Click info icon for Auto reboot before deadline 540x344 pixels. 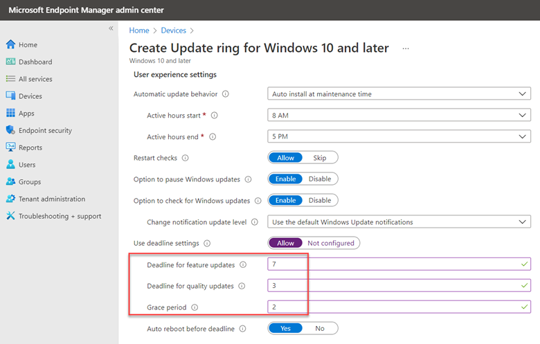(242, 329)
